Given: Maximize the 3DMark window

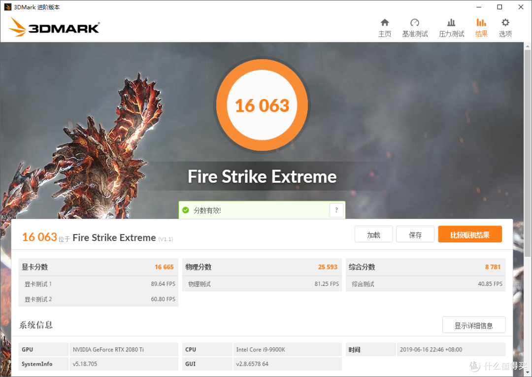Looking at the screenshot, I should point(499,7).
